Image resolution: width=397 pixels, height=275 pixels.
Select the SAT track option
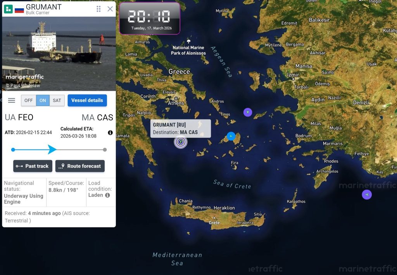(57, 100)
